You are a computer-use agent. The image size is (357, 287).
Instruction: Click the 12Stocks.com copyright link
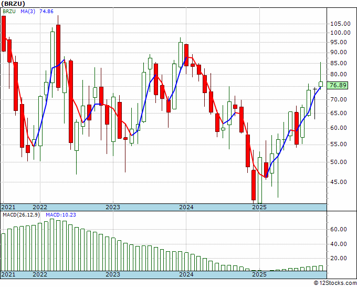tap(335, 283)
